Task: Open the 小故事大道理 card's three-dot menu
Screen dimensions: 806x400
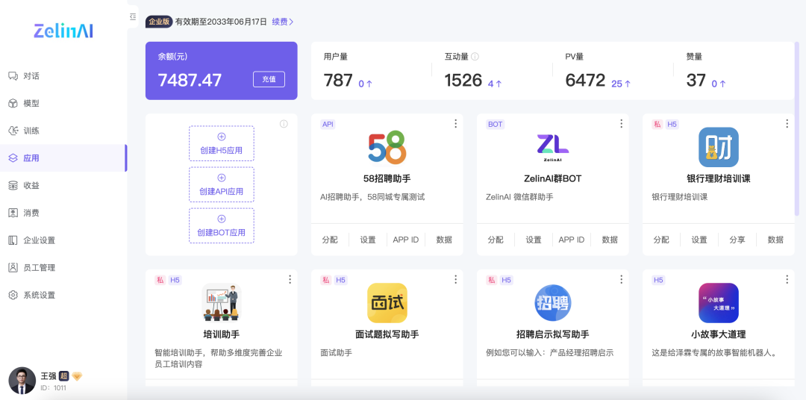Action: [x=787, y=279]
